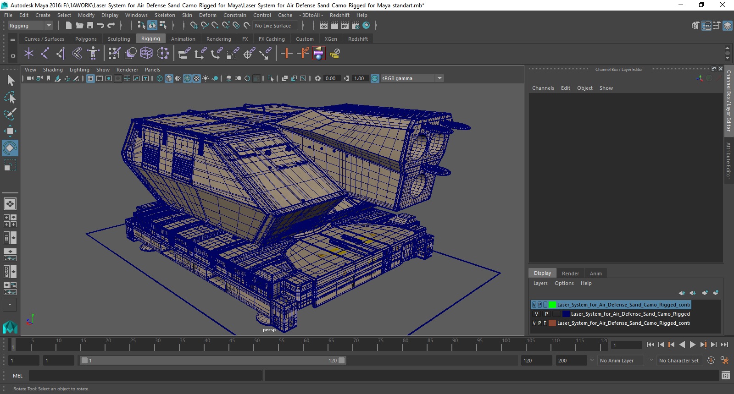This screenshot has height=394, width=734.
Task: Expand the shelf scroll down arrow
Action: [727, 59]
